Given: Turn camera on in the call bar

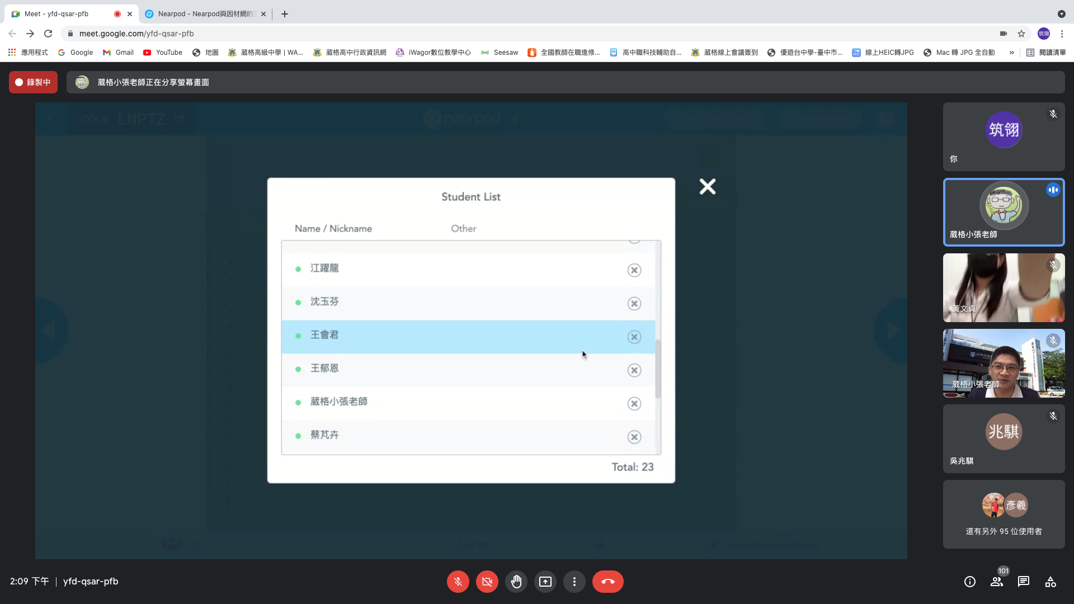Looking at the screenshot, I should 487,582.
